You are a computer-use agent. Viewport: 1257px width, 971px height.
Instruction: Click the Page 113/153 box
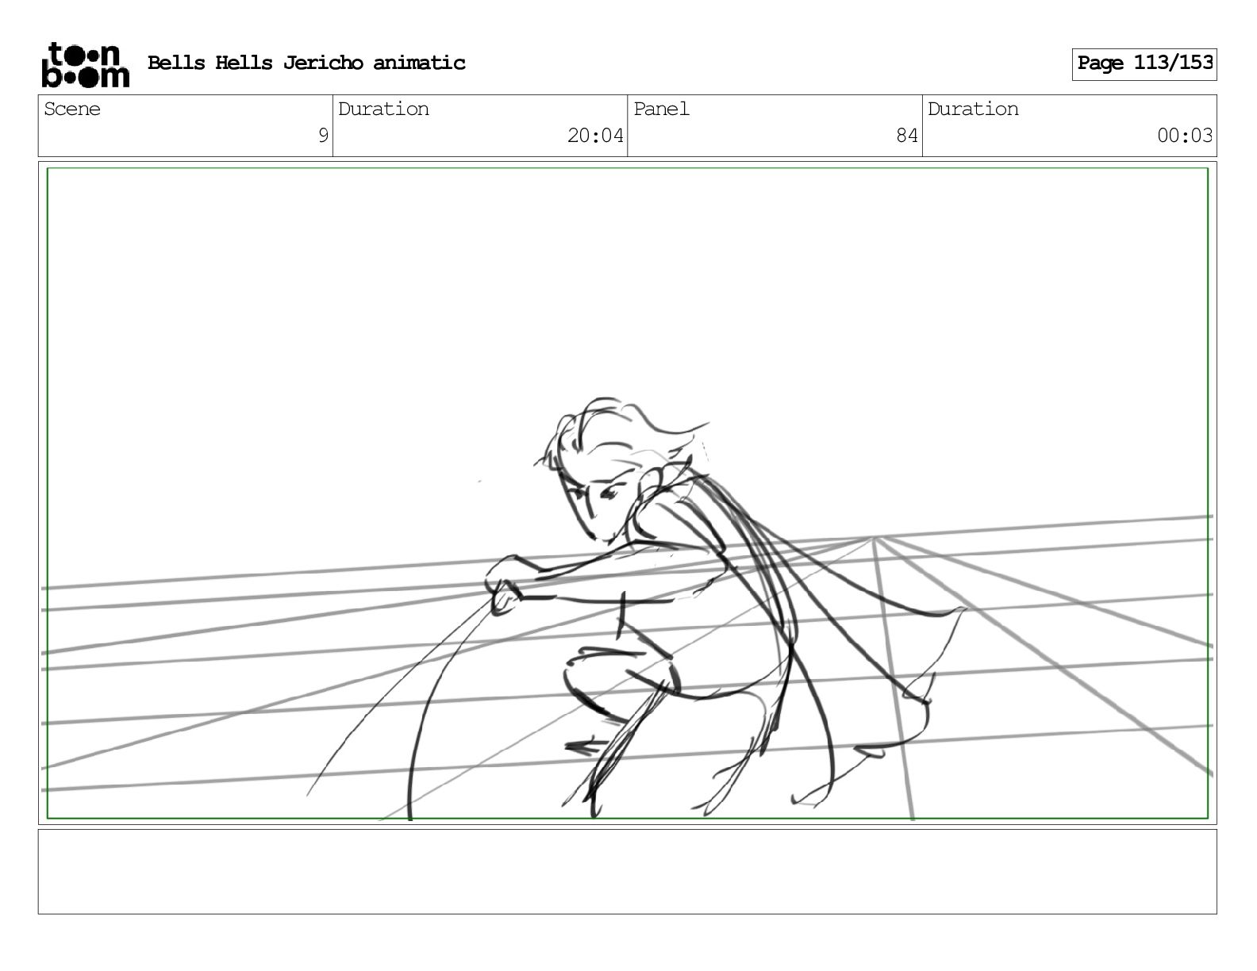coord(1144,64)
